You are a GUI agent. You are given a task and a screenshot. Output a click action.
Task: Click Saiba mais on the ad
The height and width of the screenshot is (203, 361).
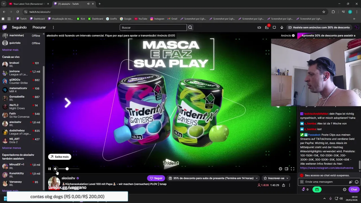tap(60, 157)
